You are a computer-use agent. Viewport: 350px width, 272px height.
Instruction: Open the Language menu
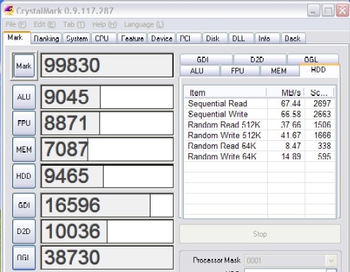144,24
